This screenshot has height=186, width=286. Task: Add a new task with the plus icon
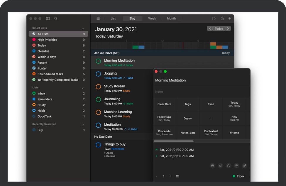229,18
